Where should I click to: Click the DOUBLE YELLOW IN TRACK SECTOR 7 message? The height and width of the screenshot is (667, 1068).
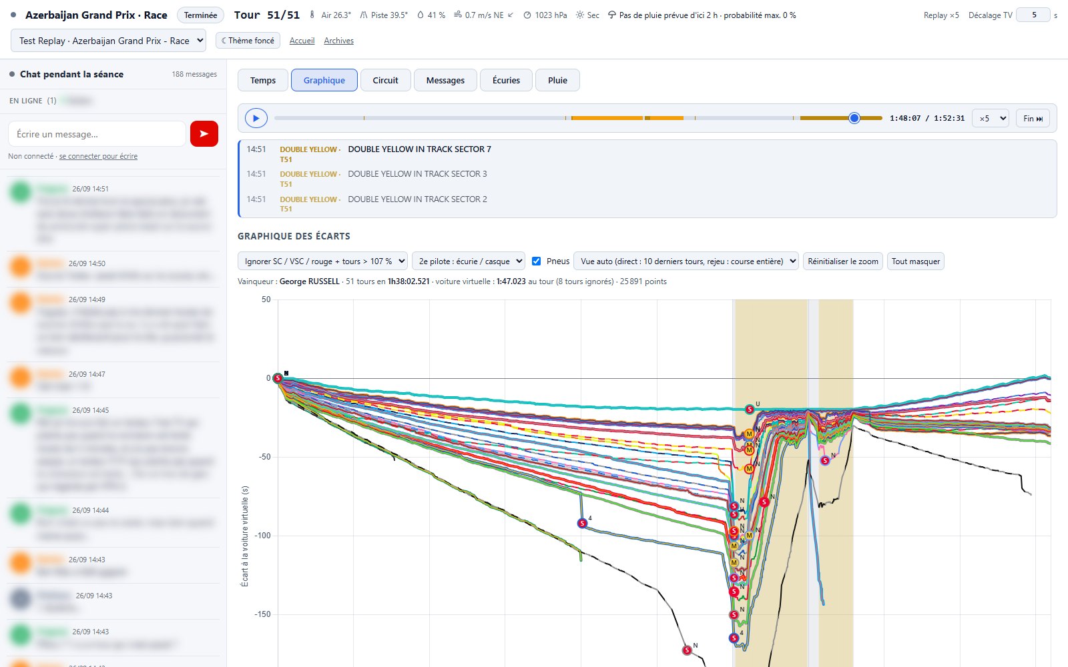click(419, 149)
